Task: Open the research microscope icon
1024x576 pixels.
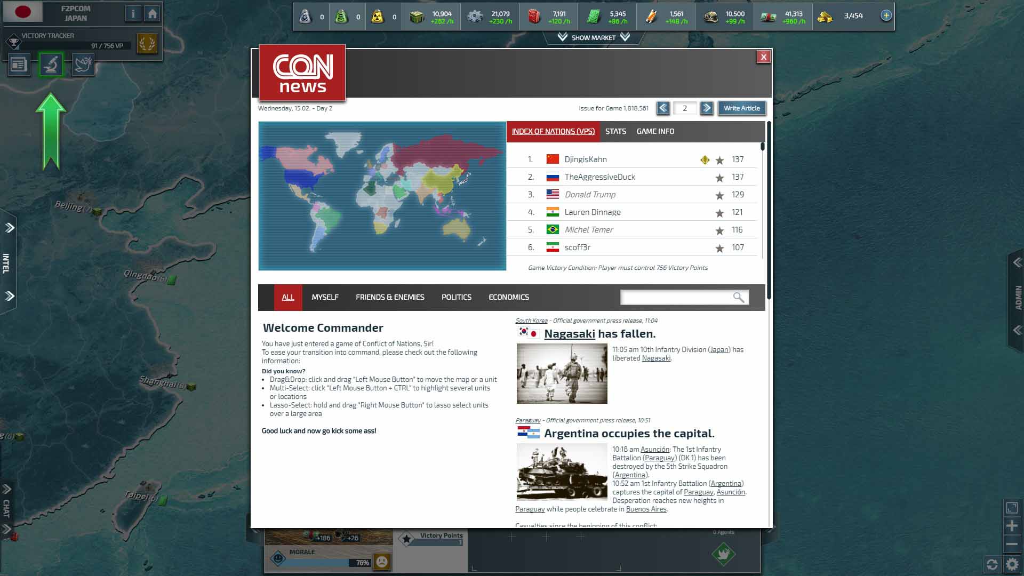Action: pyautogui.click(x=51, y=65)
